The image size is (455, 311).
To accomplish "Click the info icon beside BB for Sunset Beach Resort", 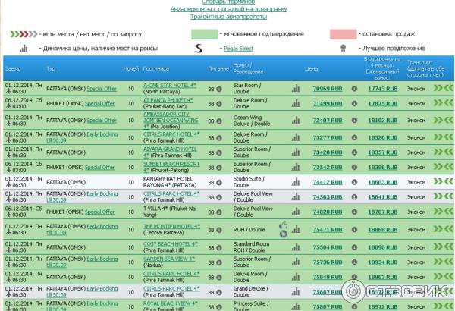I will (220, 167).
